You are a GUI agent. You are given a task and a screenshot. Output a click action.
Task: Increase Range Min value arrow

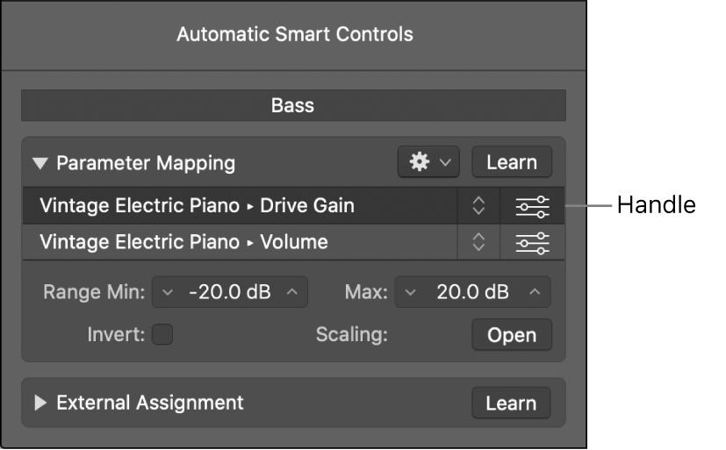[293, 292]
